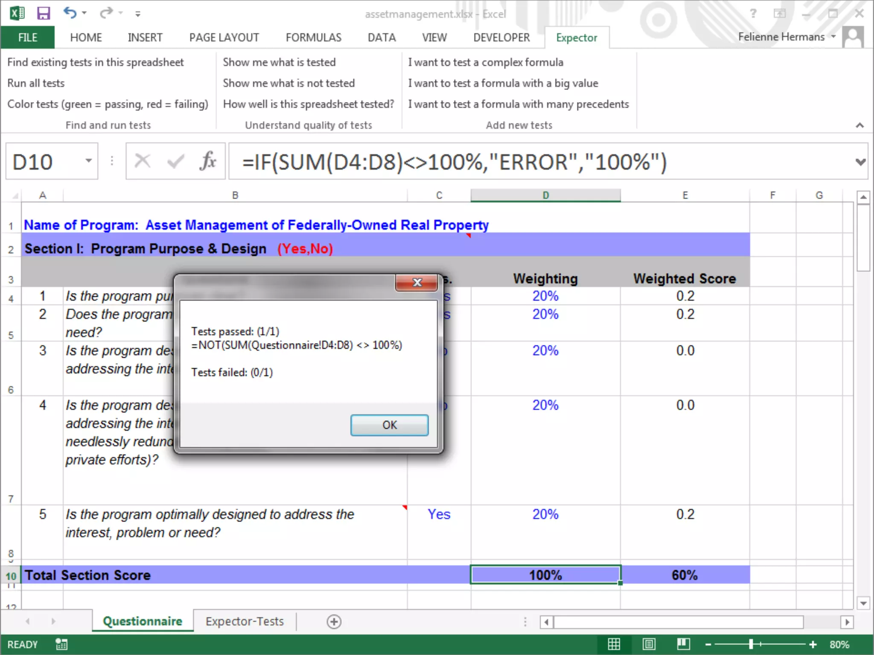This screenshot has width=874, height=655.
Task: Expand the formula bar
Action: point(860,162)
